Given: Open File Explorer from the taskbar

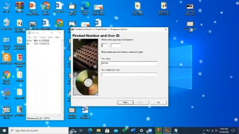Looking at the screenshot, I should click(99, 131).
